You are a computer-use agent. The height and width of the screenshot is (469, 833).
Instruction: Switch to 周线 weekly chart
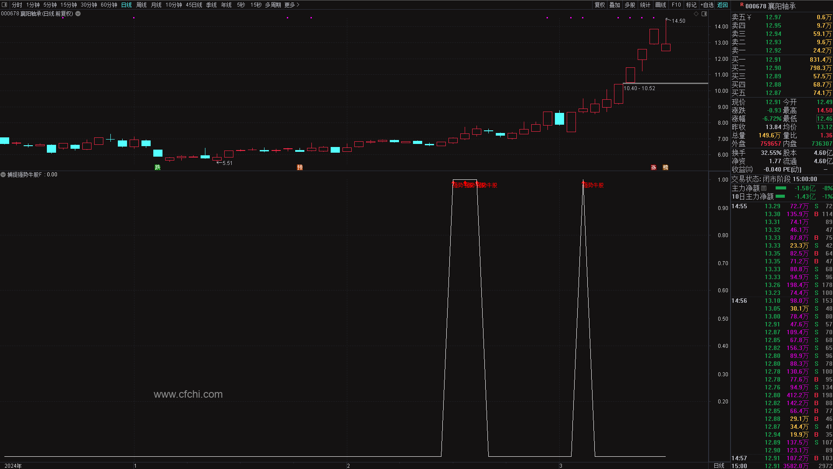click(141, 5)
